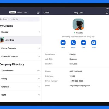Close the Amy Diaz profile panel
The height and width of the screenshot is (109, 109).
[x=46, y=13]
